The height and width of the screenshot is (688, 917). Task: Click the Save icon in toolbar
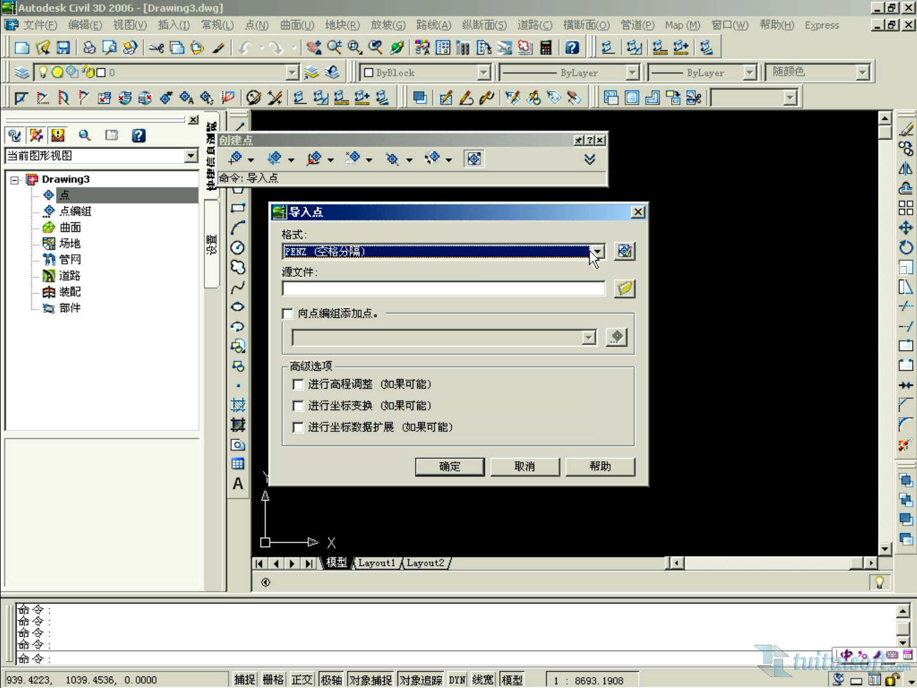pyautogui.click(x=63, y=48)
